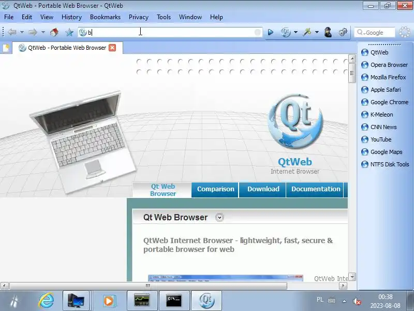Click the loading spinner gear icon
Screen dimensions: 414x311
[x=405, y=32]
